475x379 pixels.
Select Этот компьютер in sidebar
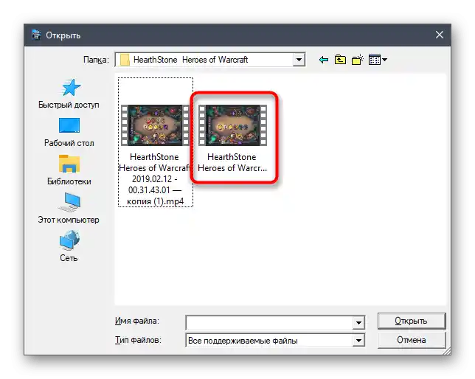[69, 209]
